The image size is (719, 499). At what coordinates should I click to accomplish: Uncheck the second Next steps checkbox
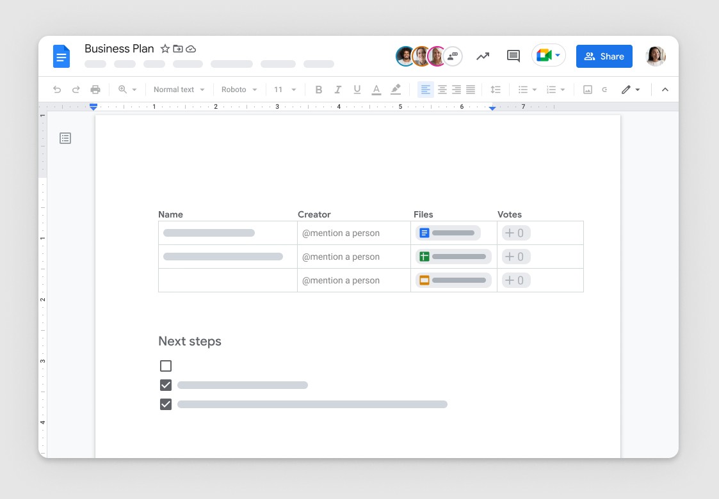point(166,385)
